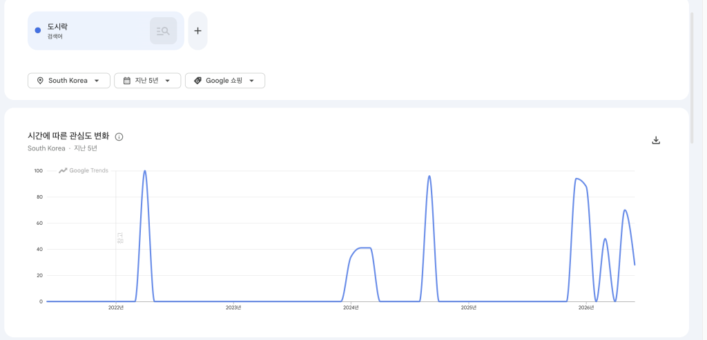The height and width of the screenshot is (340, 707).
Task: Click the 80 y-axis value
Action: point(39,197)
